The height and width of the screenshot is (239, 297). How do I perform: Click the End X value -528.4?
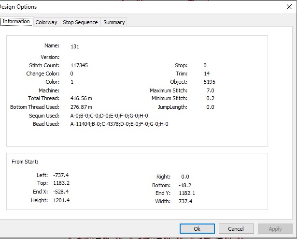61,192
